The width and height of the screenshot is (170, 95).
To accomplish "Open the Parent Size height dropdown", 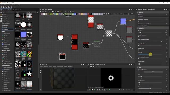I will click(125, 14).
